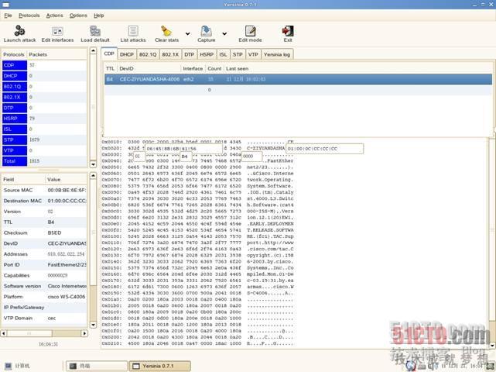Select the DTP row in protocols list

point(44,108)
